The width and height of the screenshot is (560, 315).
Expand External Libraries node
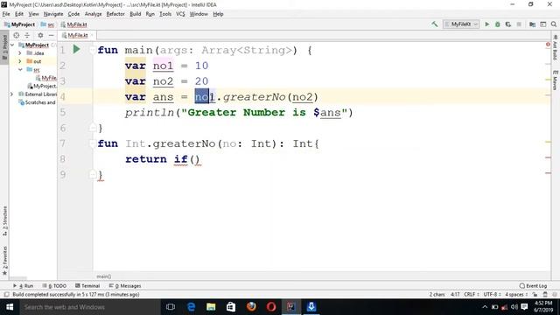click(x=11, y=94)
